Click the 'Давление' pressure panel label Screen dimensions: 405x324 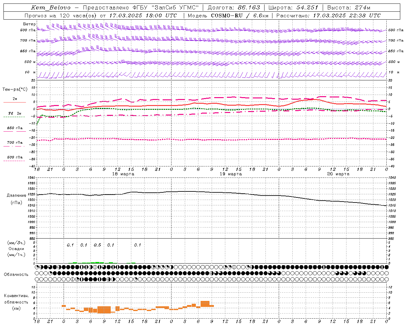click(16, 196)
